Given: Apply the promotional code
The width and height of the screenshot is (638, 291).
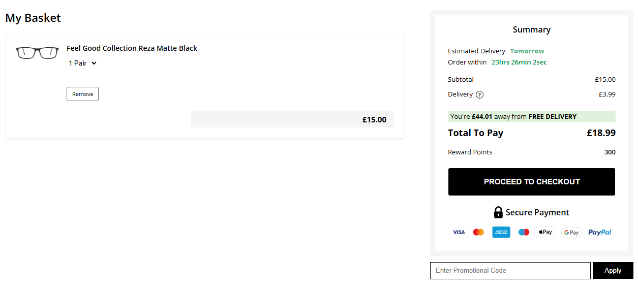Looking at the screenshot, I should [x=613, y=271].
